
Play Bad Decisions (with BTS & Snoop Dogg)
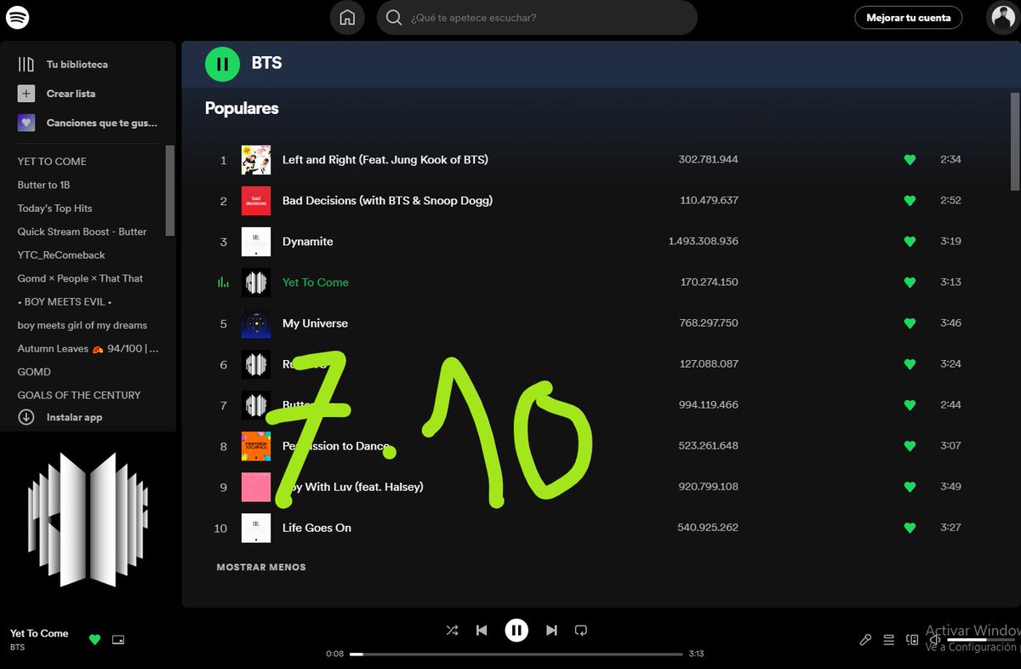[387, 201]
